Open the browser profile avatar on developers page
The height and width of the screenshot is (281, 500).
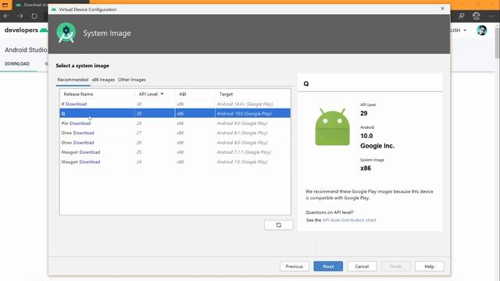pyautogui.click(x=481, y=30)
